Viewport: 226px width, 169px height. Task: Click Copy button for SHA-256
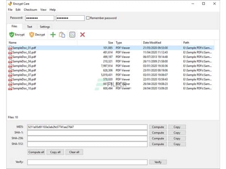tap(177, 138)
